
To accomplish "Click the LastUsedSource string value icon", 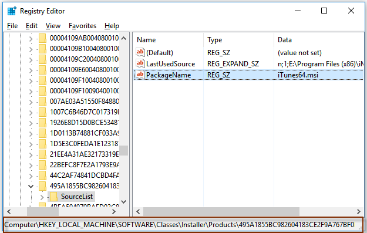I will 140,63.
